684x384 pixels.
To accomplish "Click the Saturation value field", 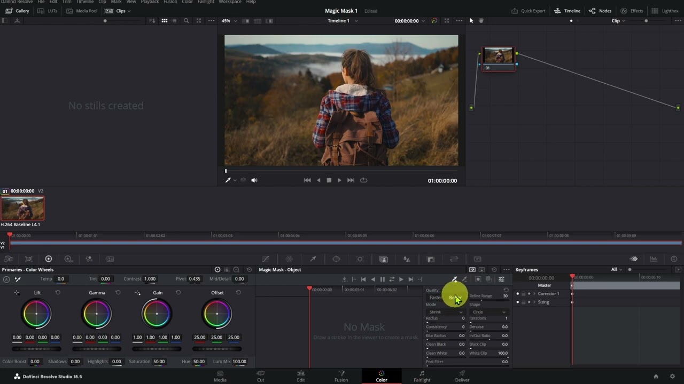I will click(159, 362).
